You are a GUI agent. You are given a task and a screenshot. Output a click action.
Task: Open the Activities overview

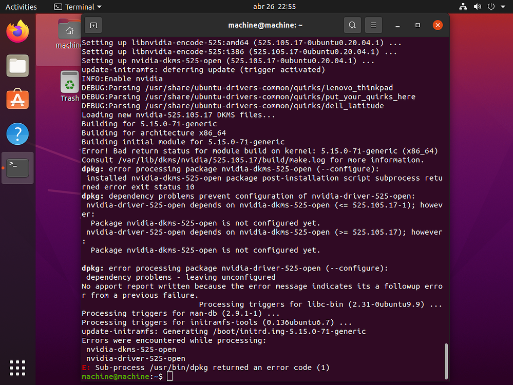pos(21,7)
